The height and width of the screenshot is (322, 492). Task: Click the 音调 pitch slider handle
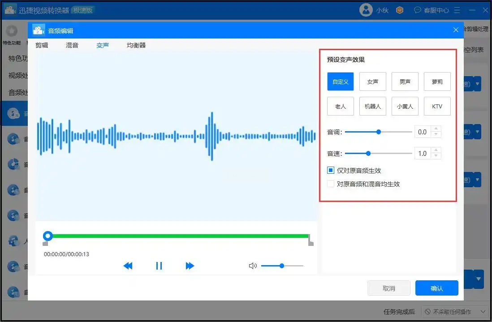[379, 132]
